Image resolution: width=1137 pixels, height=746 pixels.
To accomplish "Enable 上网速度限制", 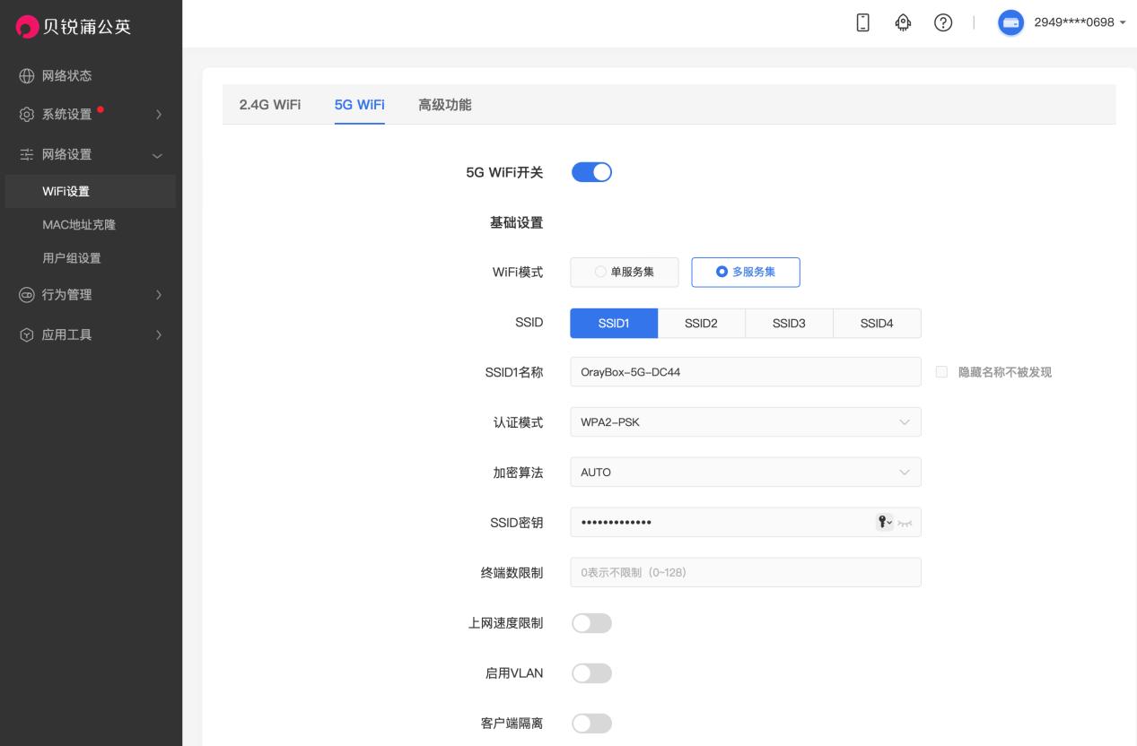I will point(591,622).
